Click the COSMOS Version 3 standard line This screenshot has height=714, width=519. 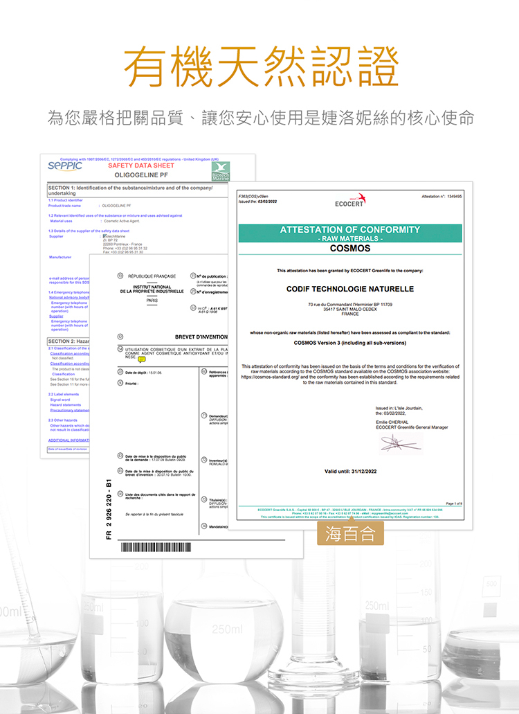pyautogui.click(x=349, y=343)
